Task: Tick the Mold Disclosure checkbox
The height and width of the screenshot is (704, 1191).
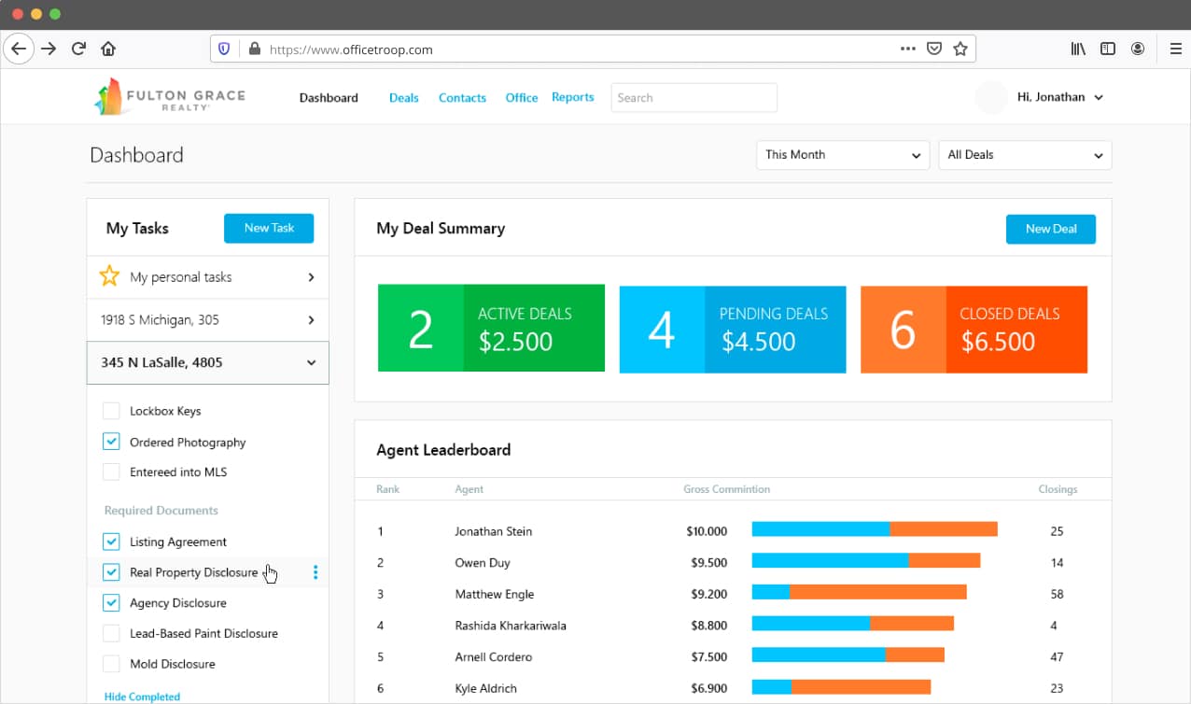Action: tap(111, 664)
